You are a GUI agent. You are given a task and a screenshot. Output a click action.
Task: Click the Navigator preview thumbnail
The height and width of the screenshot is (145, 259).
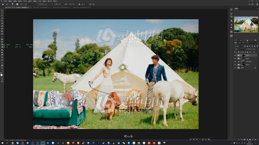[246, 24]
